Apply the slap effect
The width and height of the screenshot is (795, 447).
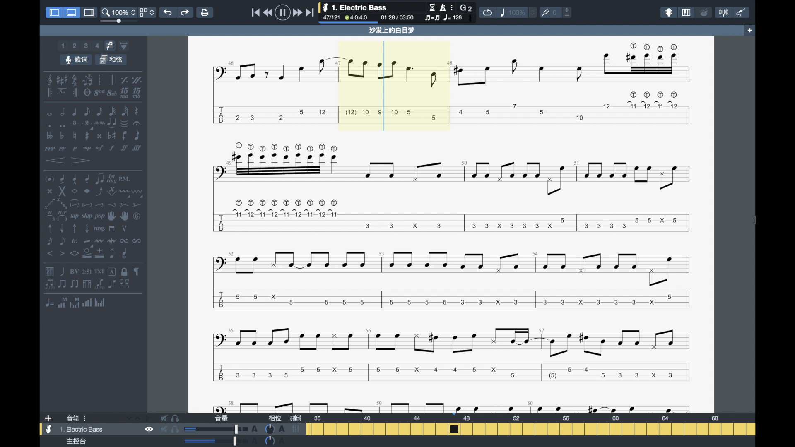[87, 216]
